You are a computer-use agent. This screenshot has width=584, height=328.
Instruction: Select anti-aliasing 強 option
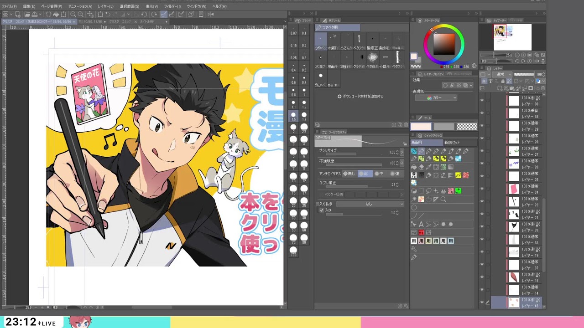pyautogui.click(x=395, y=174)
